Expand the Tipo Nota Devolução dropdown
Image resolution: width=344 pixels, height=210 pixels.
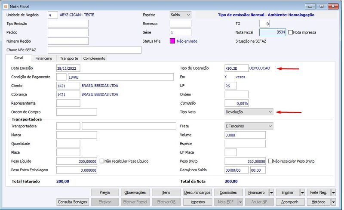249,112
